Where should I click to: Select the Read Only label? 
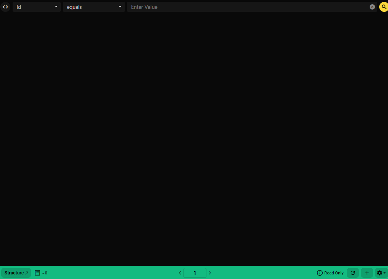click(x=333, y=272)
